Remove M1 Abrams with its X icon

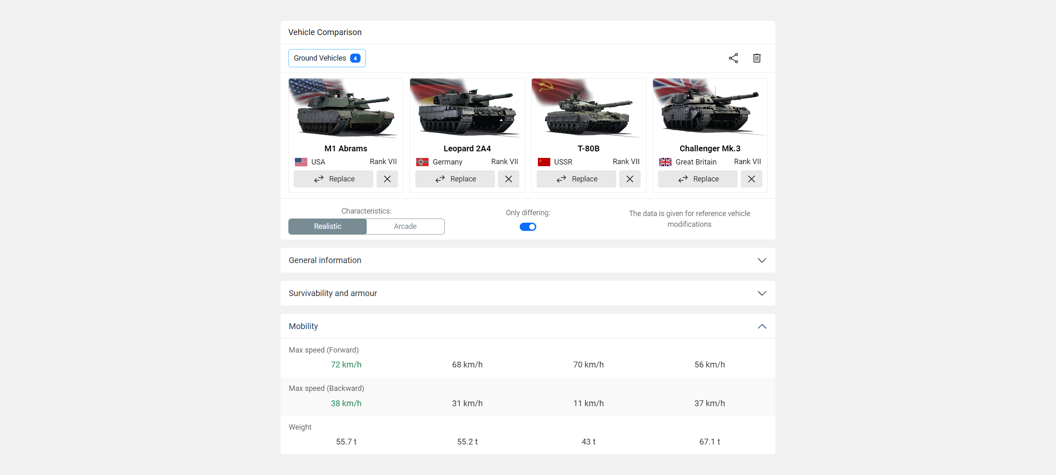pyautogui.click(x=387, y=179)
